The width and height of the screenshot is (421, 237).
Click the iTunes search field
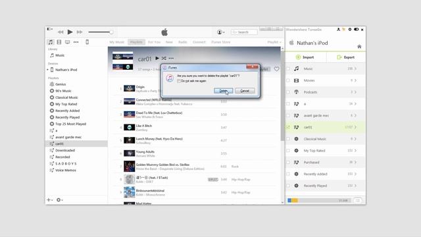244,32
